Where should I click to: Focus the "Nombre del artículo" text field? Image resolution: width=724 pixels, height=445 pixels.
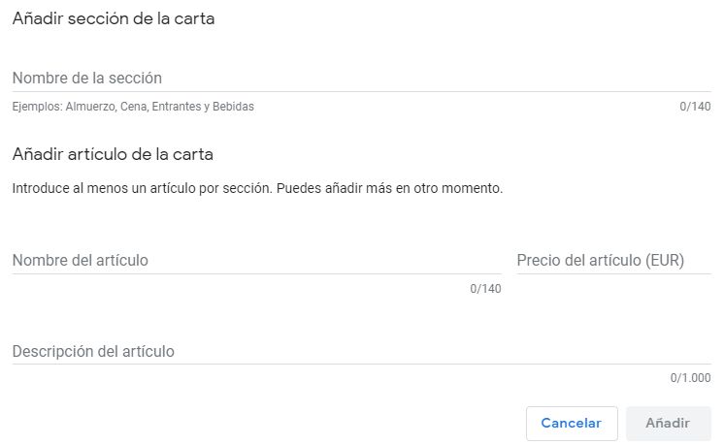coord(256,260)
